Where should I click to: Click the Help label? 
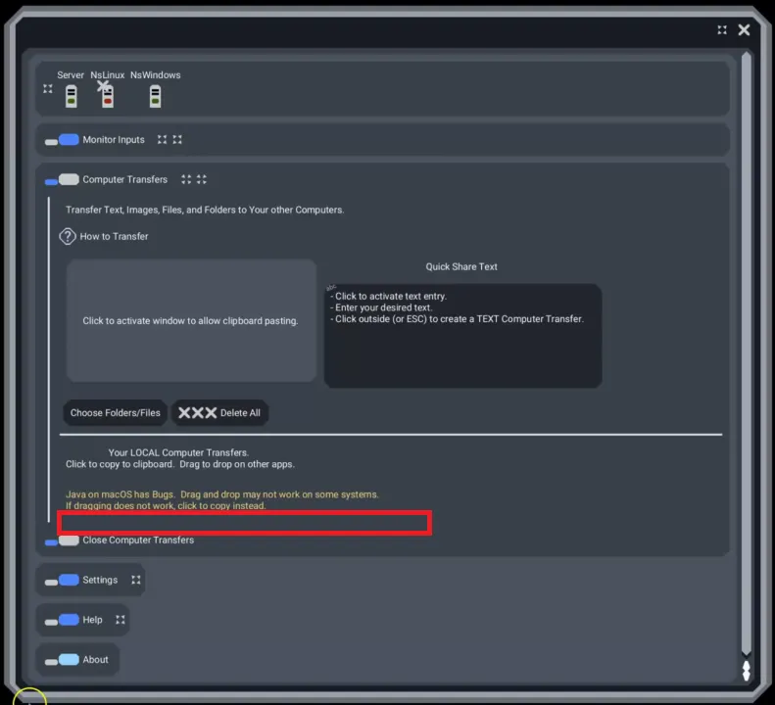92,620
